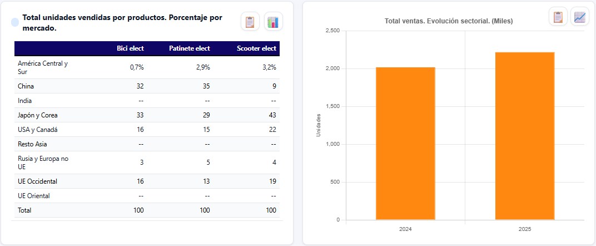The image size is (596, 246).
Task: Open the clipboard icon in the units sold table panel
Action: point(250,22)
